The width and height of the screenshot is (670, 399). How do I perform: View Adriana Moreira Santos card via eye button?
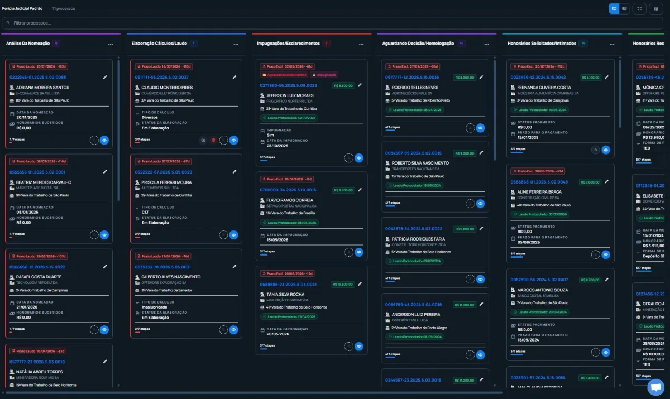(104, 140)
